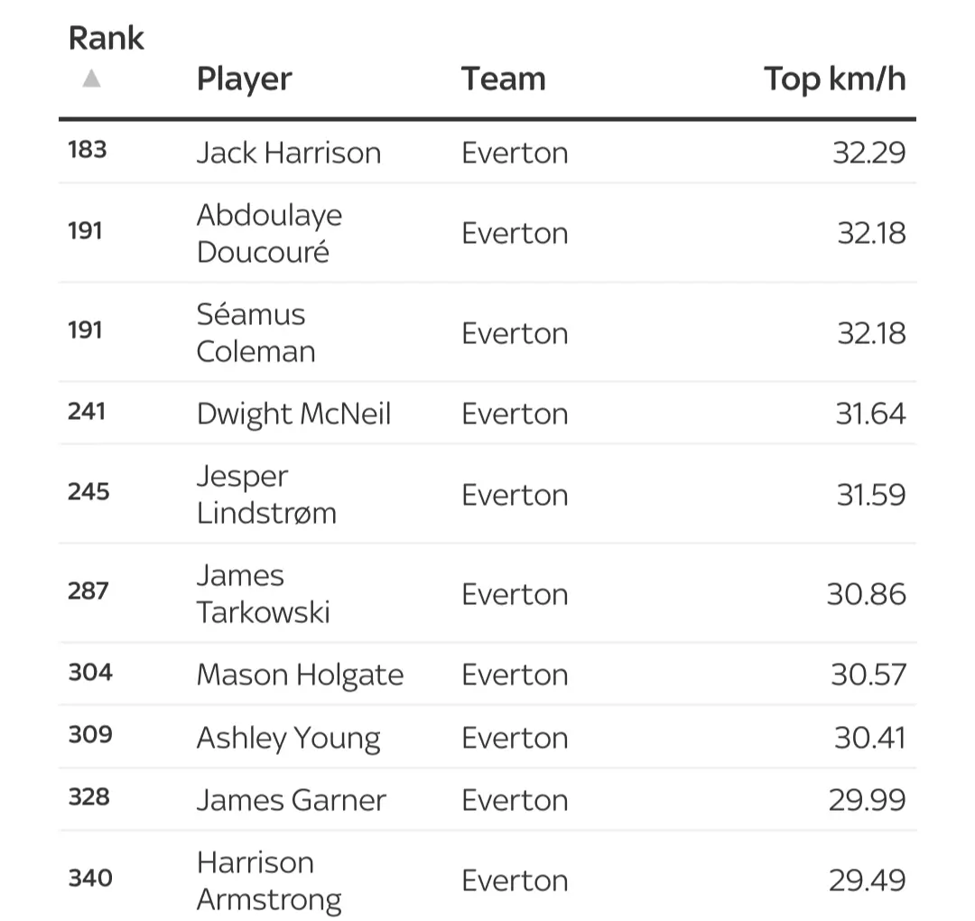
Task: Click Mason Holgate player name
Action: click(300, 674)
